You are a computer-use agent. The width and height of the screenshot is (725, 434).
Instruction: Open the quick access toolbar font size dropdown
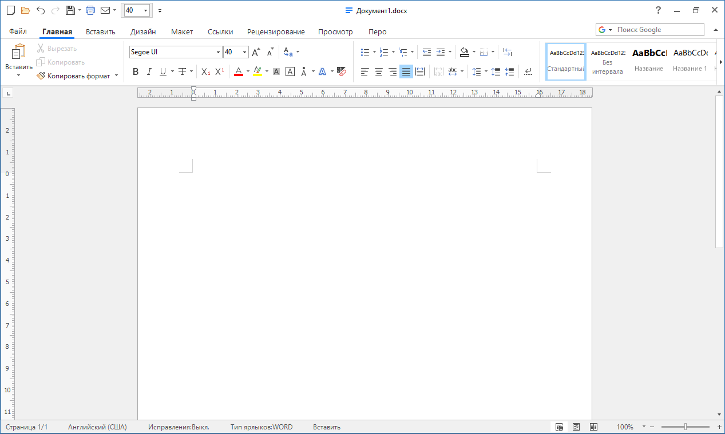pos(146,10)
